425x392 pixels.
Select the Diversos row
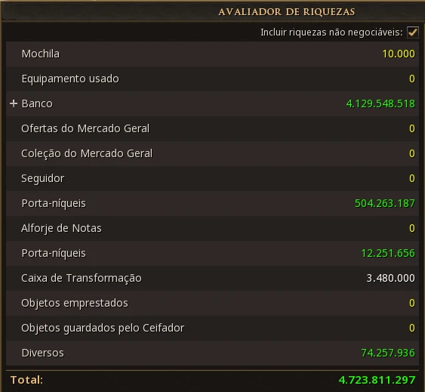(212, 353)
